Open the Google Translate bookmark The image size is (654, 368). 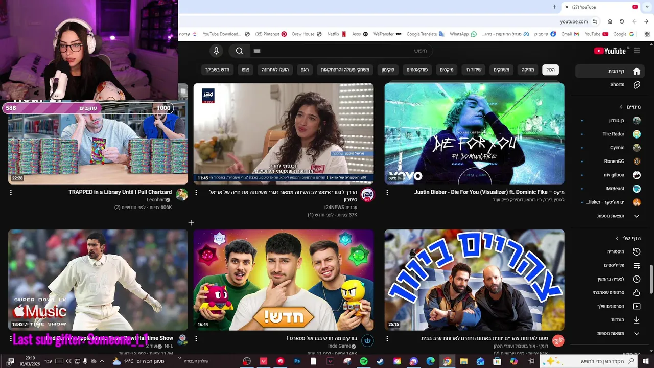tap(425, 34)
